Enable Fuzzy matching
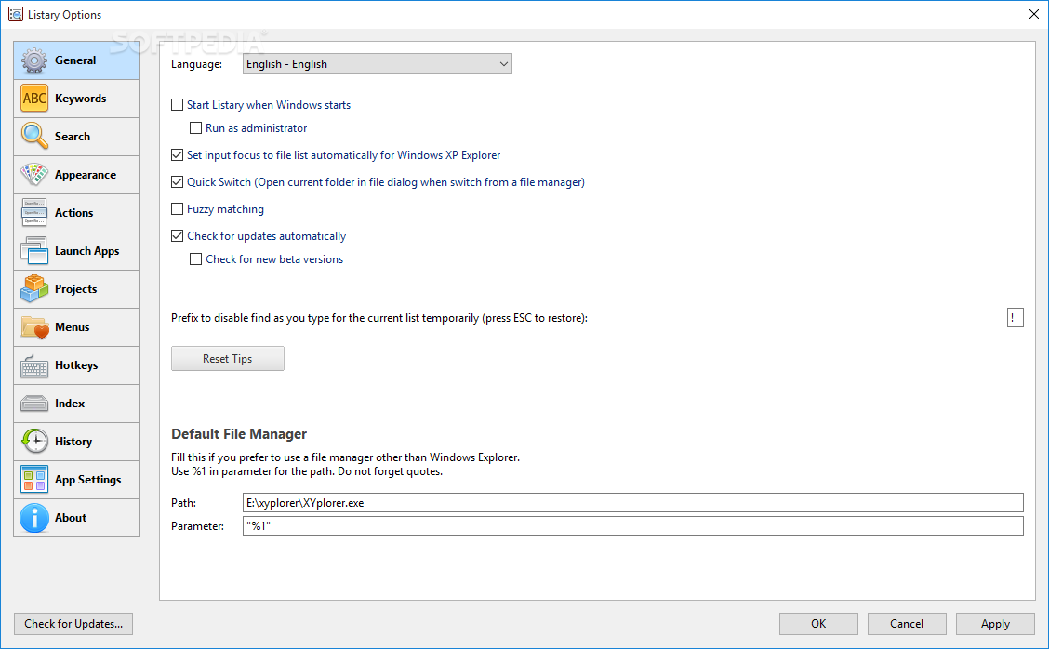The image size is (1049, 649). (x=178, y=209)
